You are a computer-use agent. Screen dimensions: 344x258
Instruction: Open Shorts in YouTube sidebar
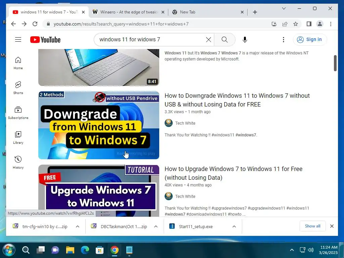[x=18, y=88]
